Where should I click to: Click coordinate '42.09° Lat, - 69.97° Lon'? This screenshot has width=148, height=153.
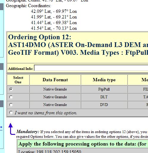pyautogui.click(x=54, y=11)
